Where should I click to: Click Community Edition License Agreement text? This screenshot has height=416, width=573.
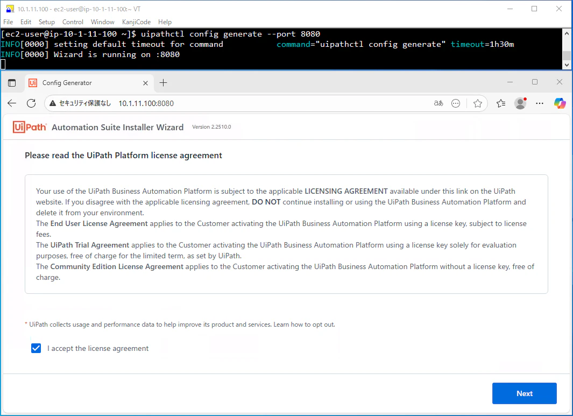117,266
